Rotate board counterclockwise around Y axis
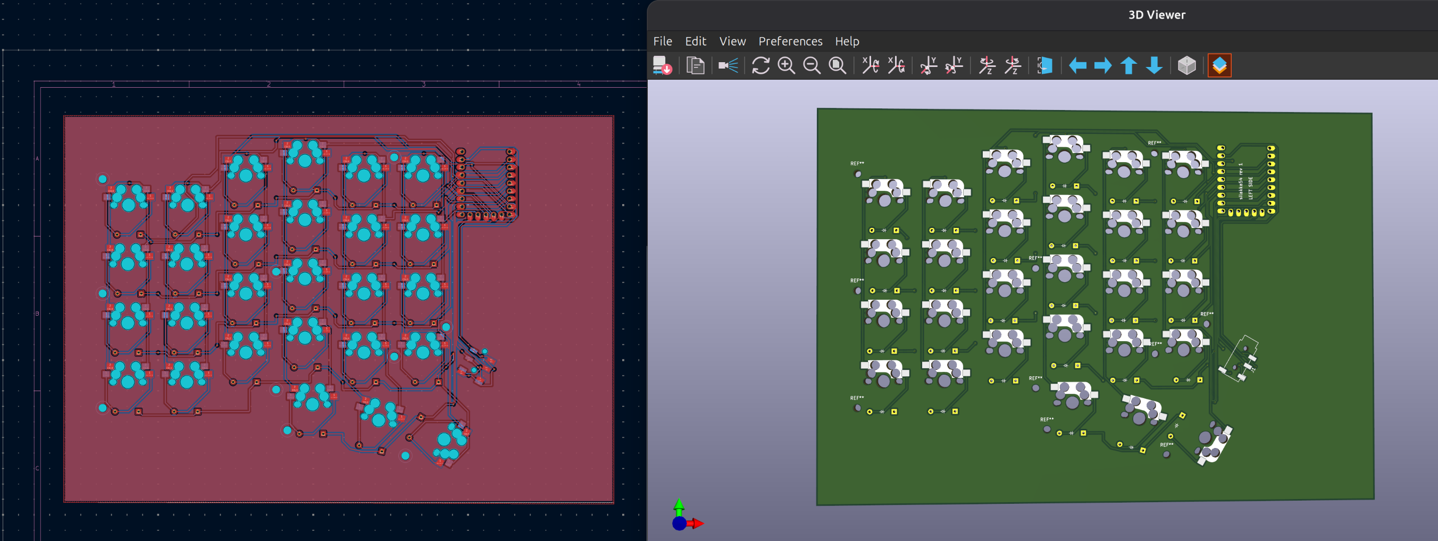The width and height of the screenshot is (1438, 541). (x=954, y=66)
